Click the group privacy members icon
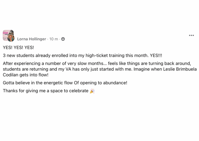The height and width of the screenshot is (141, 199). pyautogui.click(x=63, y=39)
